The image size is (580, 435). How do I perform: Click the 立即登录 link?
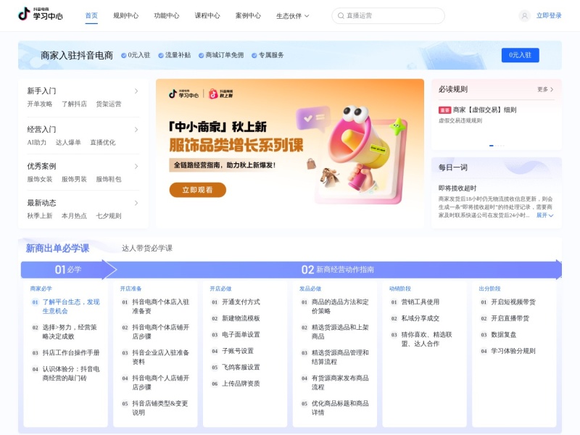point(549,15)
